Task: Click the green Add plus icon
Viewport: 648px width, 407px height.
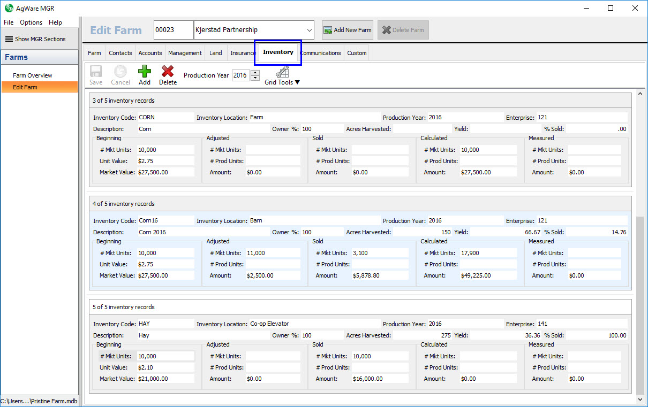Action: click(144, 72)
